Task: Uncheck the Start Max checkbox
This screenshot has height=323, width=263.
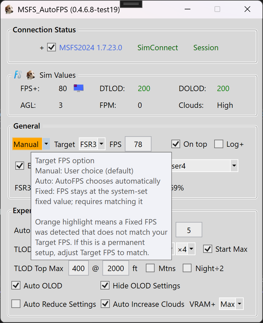Action: click(207, 249)
